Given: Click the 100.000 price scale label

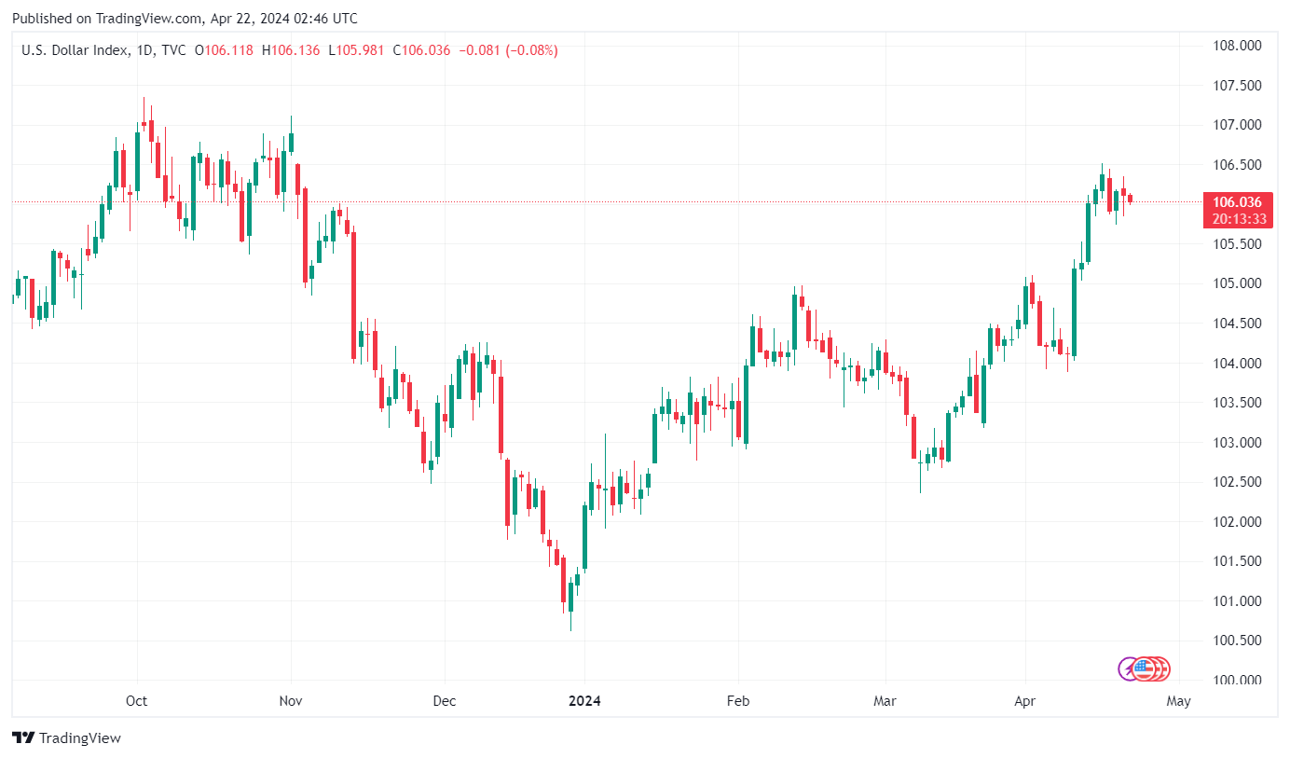Looking at the screenshot, I should [1237, 680].
